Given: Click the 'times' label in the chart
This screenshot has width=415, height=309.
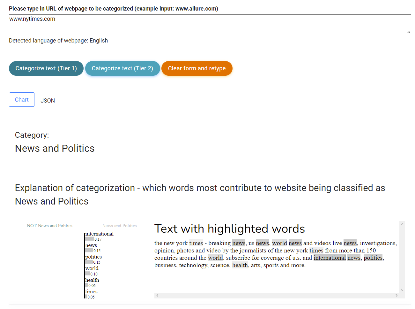Looking at the screenshot, I should (91, 292).
